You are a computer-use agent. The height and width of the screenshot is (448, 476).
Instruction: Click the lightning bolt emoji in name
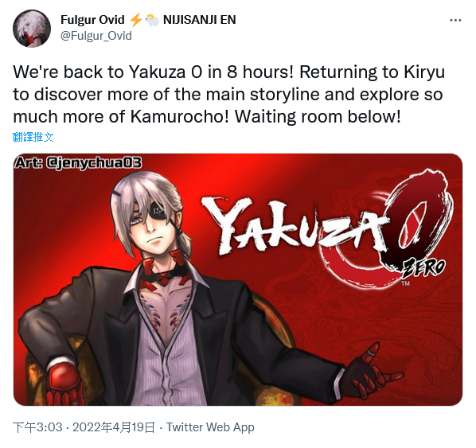[x=135, y=20]
